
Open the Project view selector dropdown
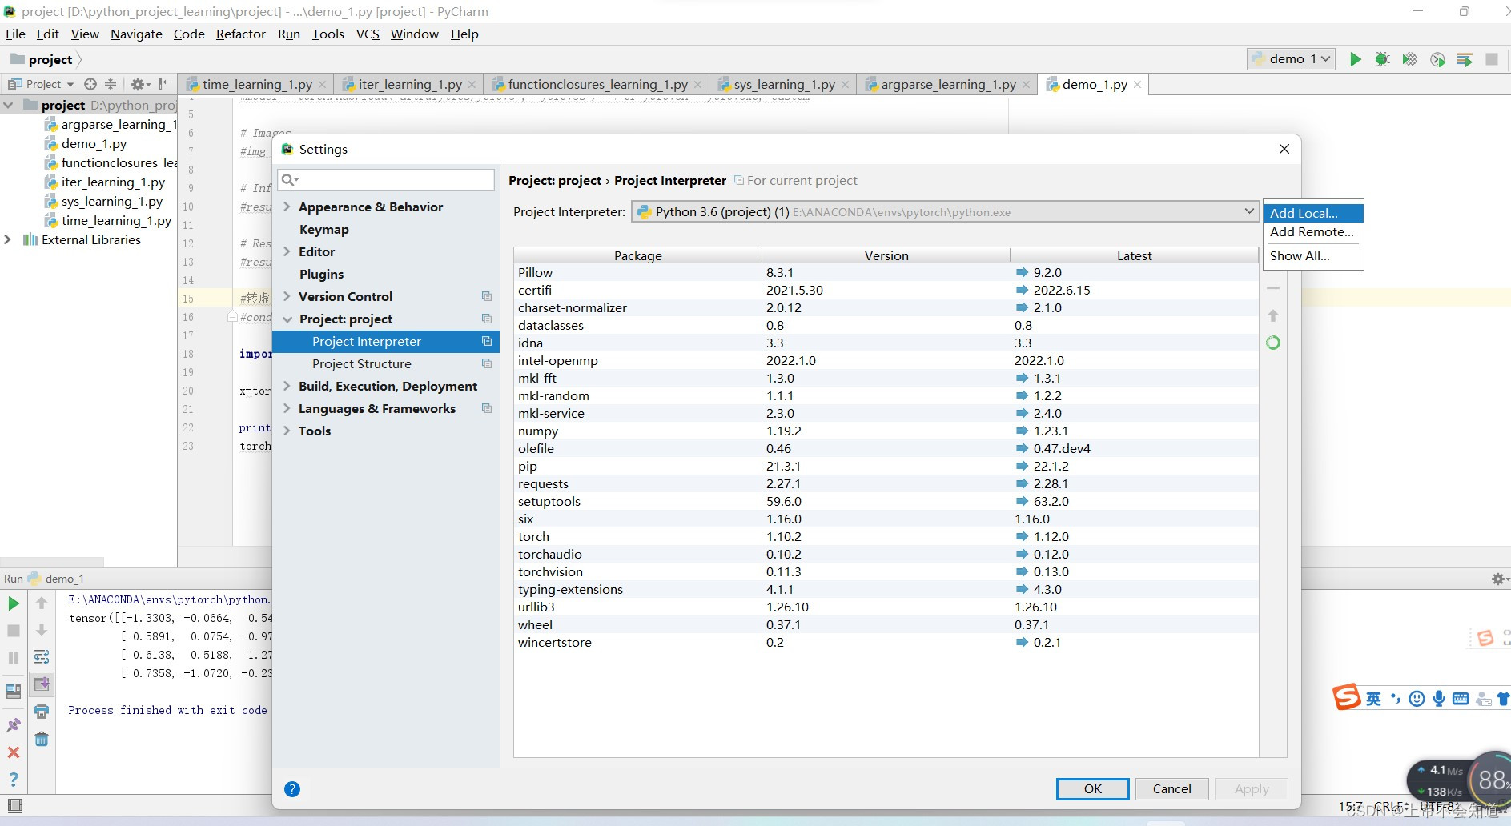(x=42, y=84)
